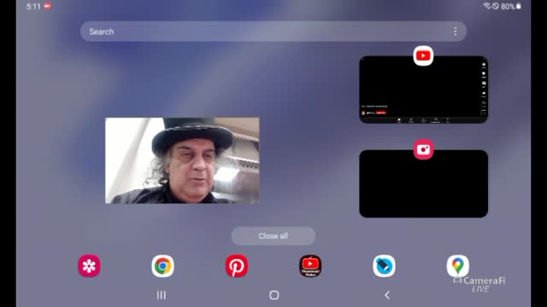Viewport: 547px width, 307px height.
Task: Tap the battery 80% status indicator
Action: coord(511,6)
